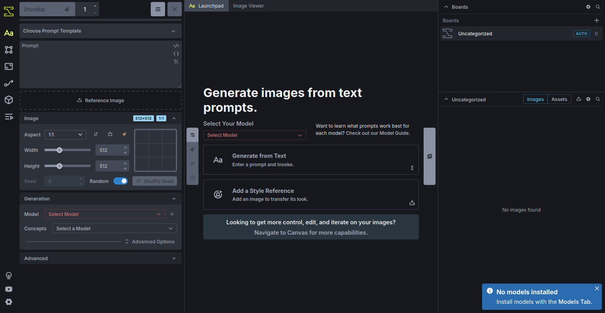The width and height of the screenshot is (605, 313).
Task: Expand the Advanced section
Action: pos(100,259)
